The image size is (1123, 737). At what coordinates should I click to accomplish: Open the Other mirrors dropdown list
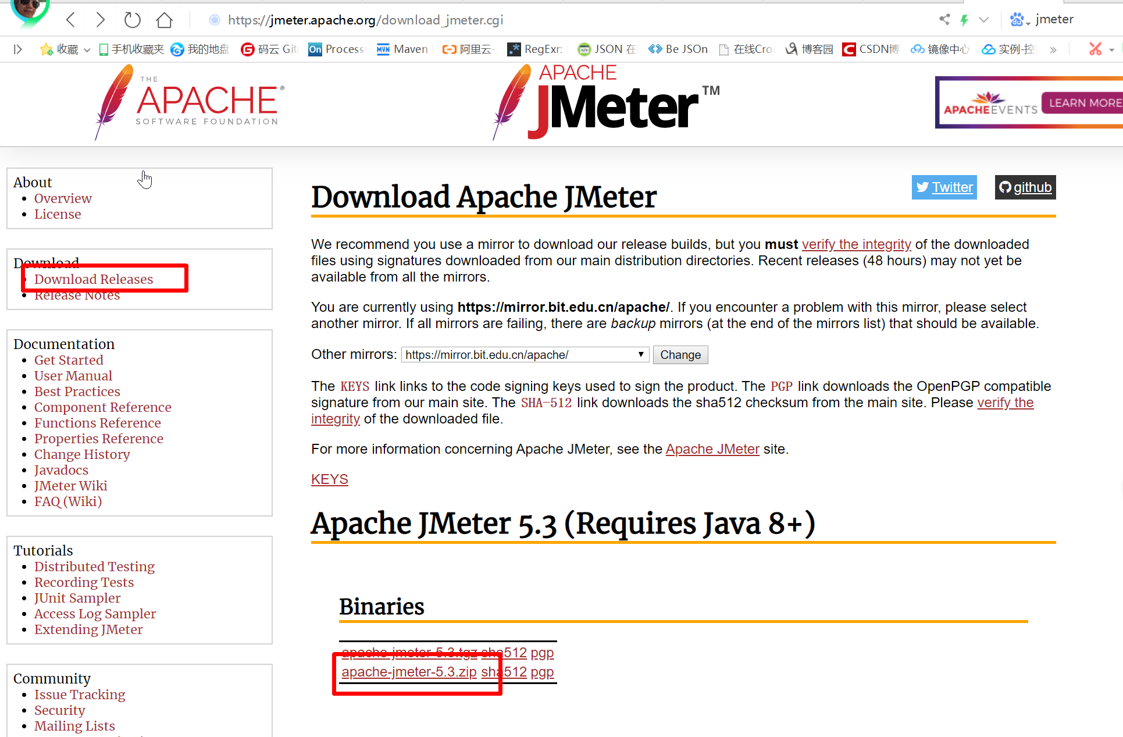pyautogui.click(x=525, y=354)
